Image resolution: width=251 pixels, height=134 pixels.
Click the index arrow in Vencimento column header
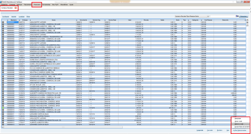point(77,20)
